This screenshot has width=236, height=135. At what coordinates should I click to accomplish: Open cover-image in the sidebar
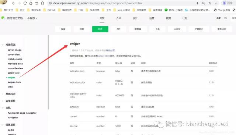pyautogui.click(x=15, y=50)
